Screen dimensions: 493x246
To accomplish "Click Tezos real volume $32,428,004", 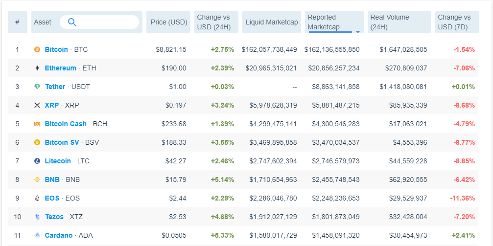I will pos(408,217).
